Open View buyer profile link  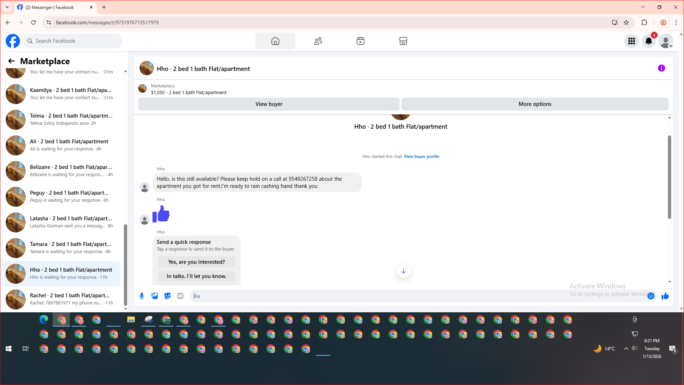click(421, 156)
